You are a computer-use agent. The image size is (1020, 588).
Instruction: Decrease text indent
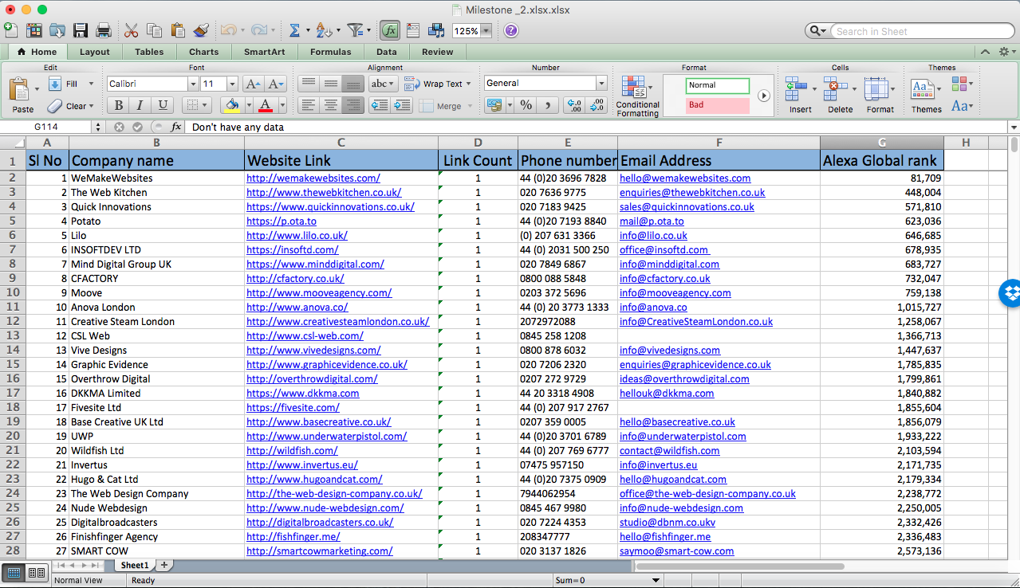[380, 105]
